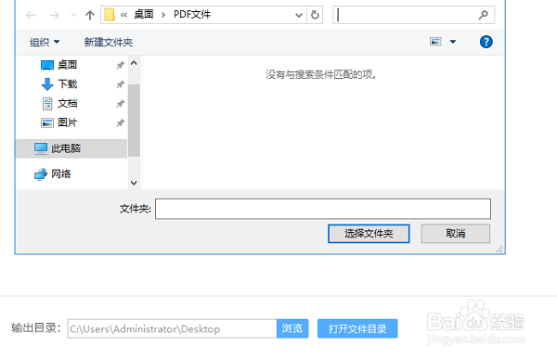The width and height of the screenshot is (557, 359).
Task: Open recent locations dropdown chevron
Action: coord(73,15)
